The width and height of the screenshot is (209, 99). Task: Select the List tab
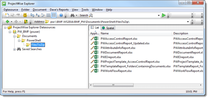tap(95, 28)
